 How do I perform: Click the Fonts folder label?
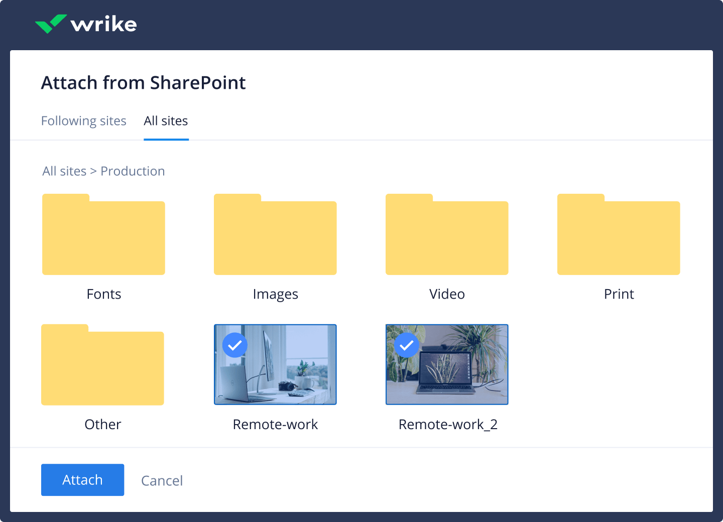(103, 294)
